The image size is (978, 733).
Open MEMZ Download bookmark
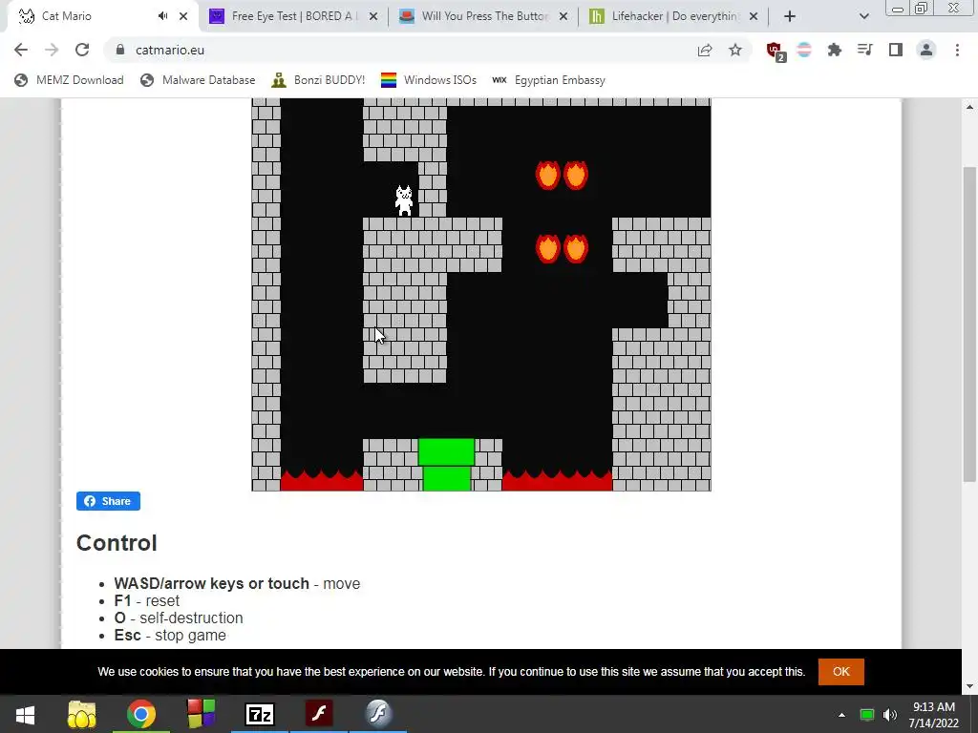(x=69, y=80)
